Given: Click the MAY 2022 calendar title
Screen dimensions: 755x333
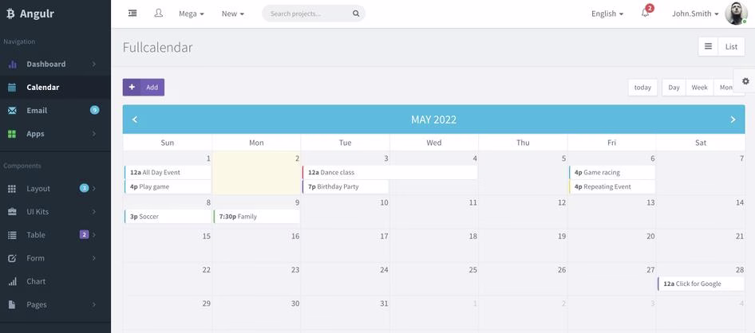Looking at the screenshot, I should click(x=434, y=119).
